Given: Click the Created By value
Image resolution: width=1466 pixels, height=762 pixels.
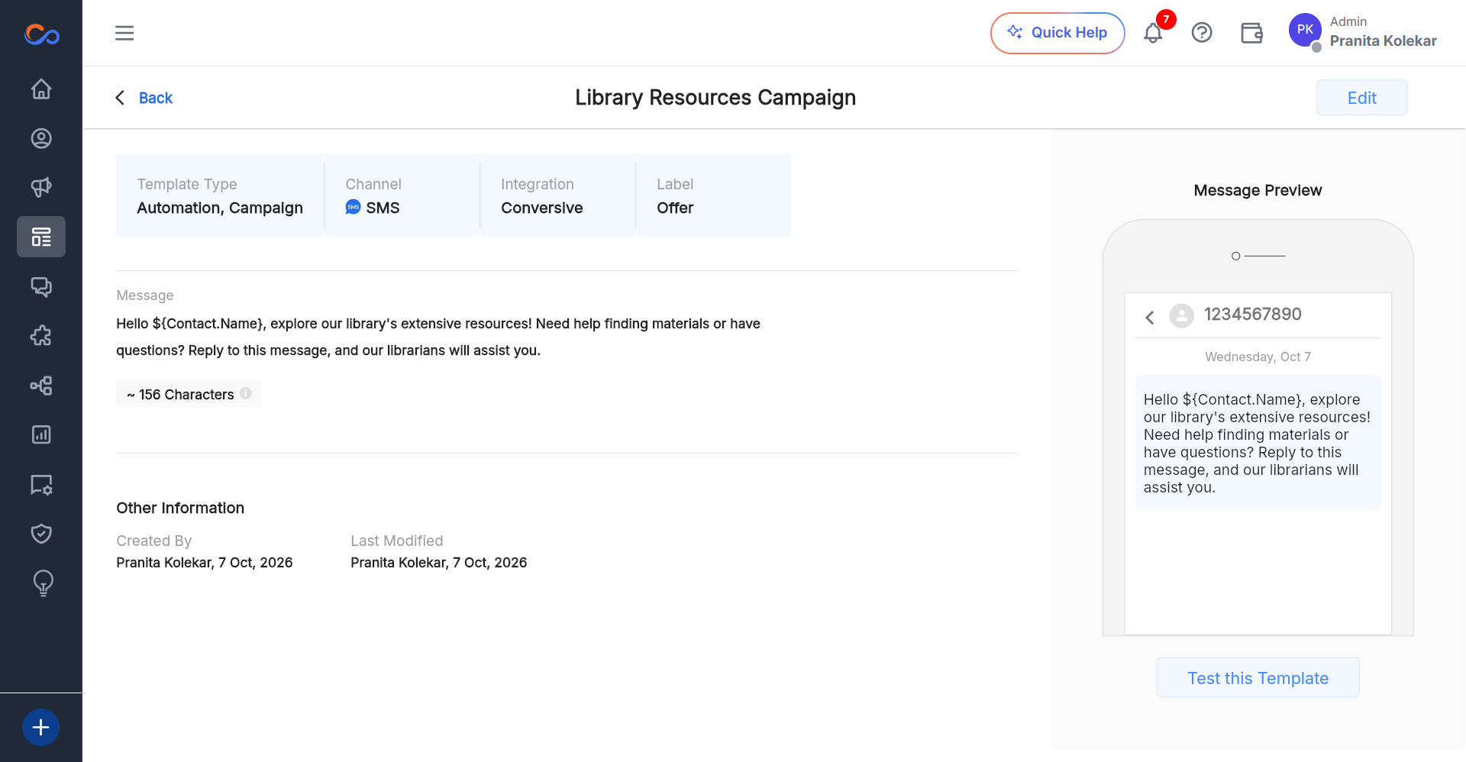Looking at the screenshot, I should [205, 563].
